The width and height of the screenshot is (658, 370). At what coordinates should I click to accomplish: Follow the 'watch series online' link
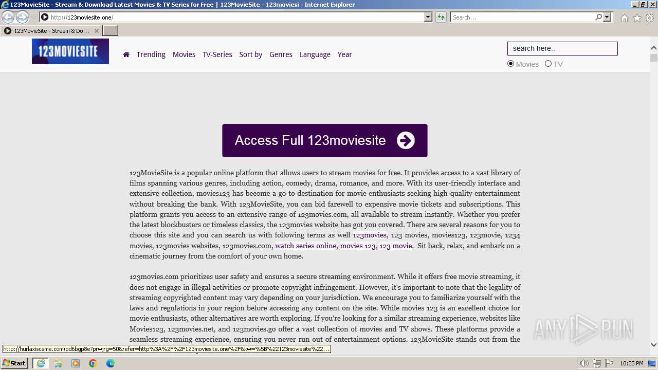click(305, 246)
